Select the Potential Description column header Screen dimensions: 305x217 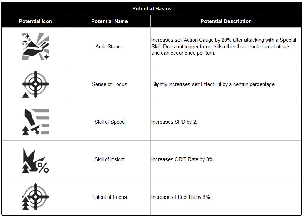pyautogui.click(x=226, y=21)
